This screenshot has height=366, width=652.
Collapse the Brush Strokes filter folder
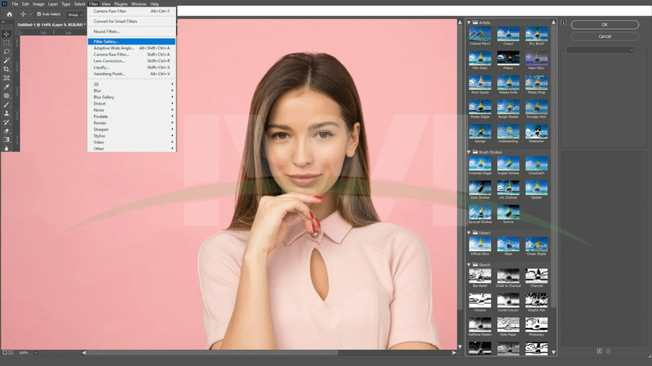[x=469, y=152]
